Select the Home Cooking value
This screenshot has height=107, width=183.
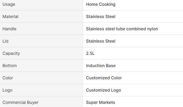tap(101, 4)
